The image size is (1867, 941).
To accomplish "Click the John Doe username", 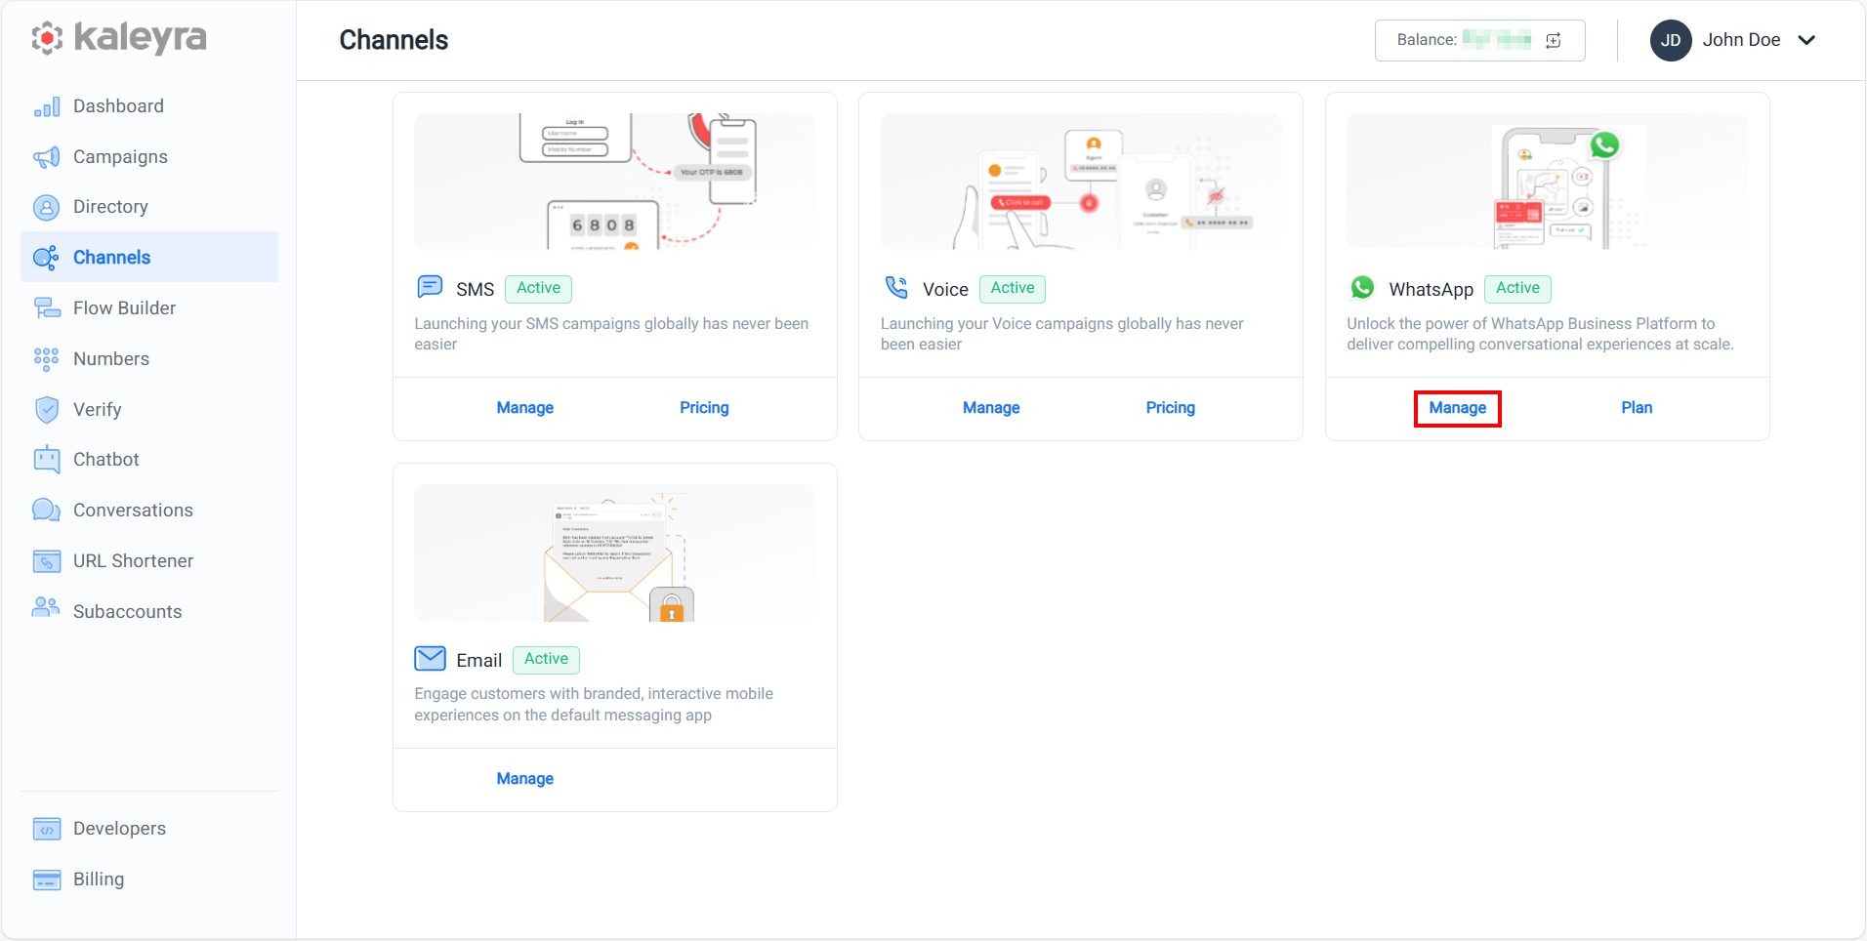I will [x=1742, y=40].
